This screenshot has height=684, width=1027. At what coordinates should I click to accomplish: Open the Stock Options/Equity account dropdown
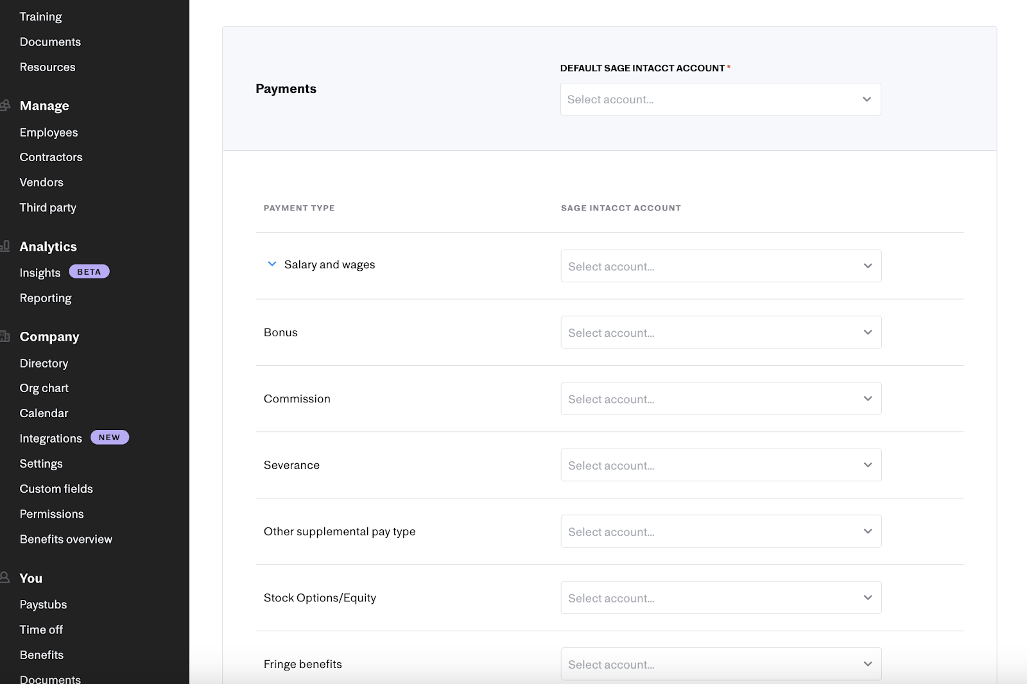[721, 598]
